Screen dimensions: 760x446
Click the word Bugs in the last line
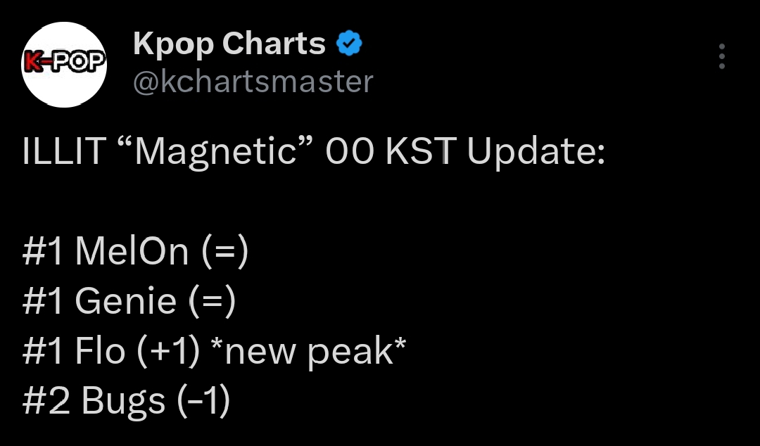[x=123, y=402]
